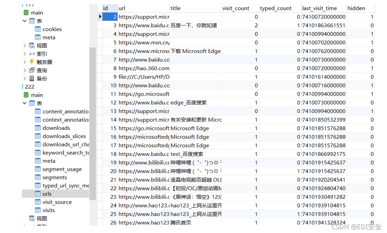This screenshot has height=233, width=387.
Task: Click the downloads table icon
Action: [x=38, y=128]
